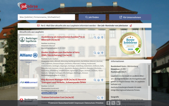
Task: Open the Key Account Manager B2B job title
Action: (64, 81)
